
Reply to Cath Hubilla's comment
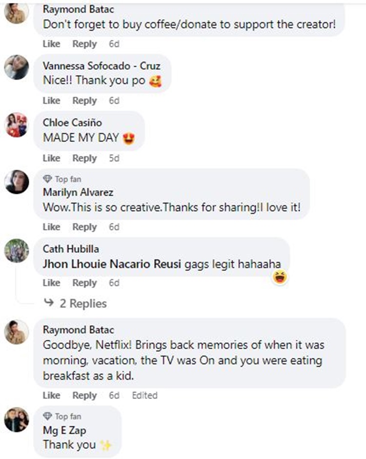coord(84,283)
